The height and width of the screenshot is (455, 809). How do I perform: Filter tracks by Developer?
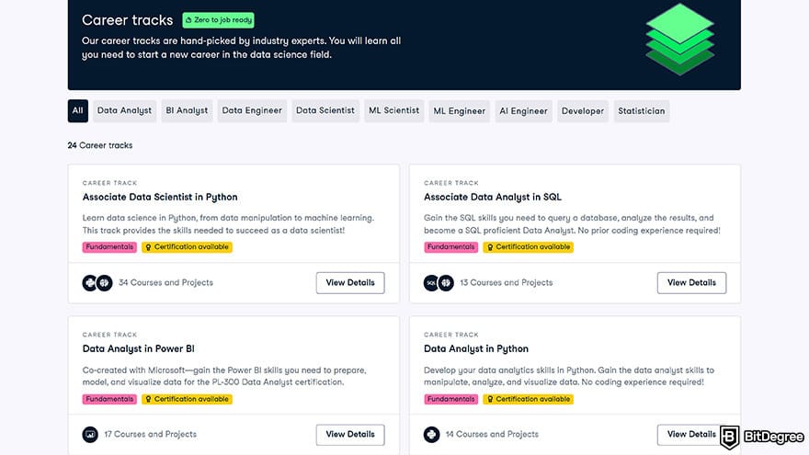[x=583, y=111]
